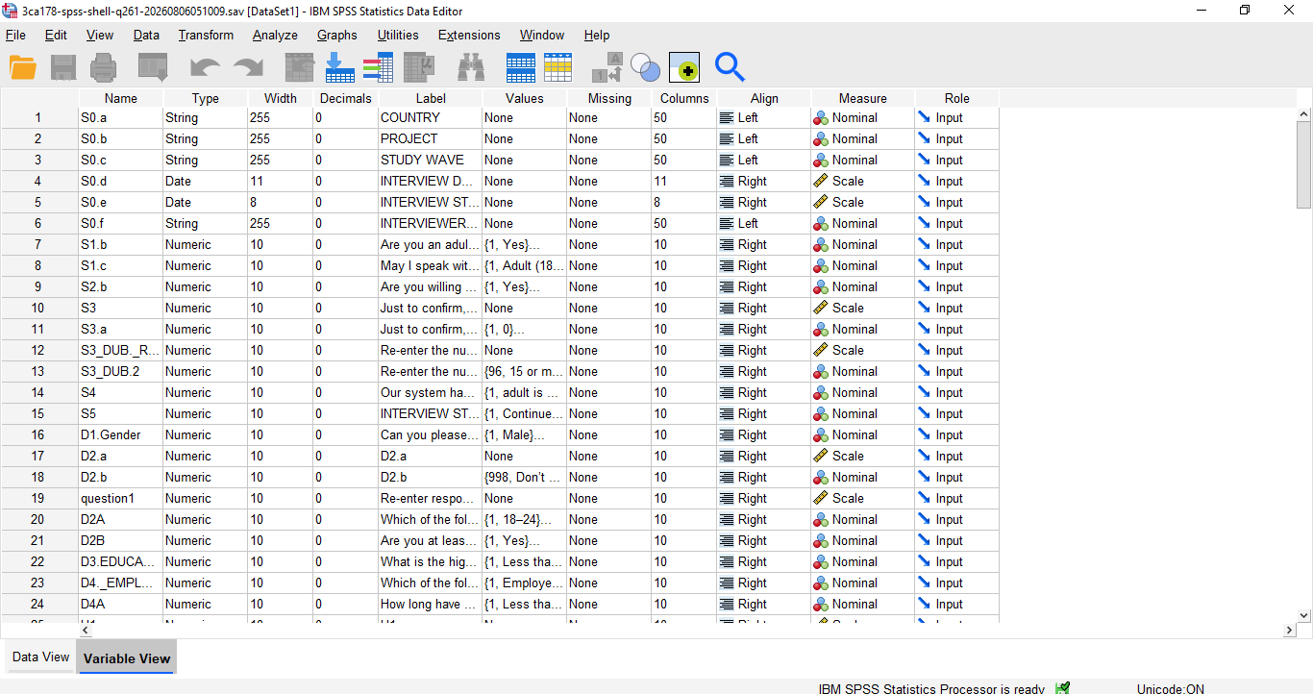Viewport: 1313px width, 694px height.
Task: Click the Columns cell '8' for S0.e
Action: coord(684,202)
